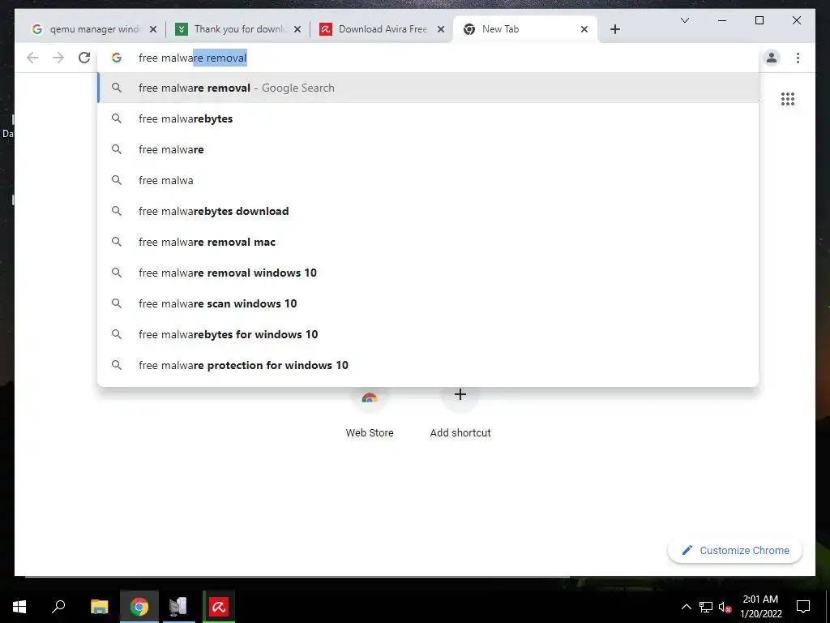
Task: Close the 'Download Avira Free' tab
Action: coord(440,29)
